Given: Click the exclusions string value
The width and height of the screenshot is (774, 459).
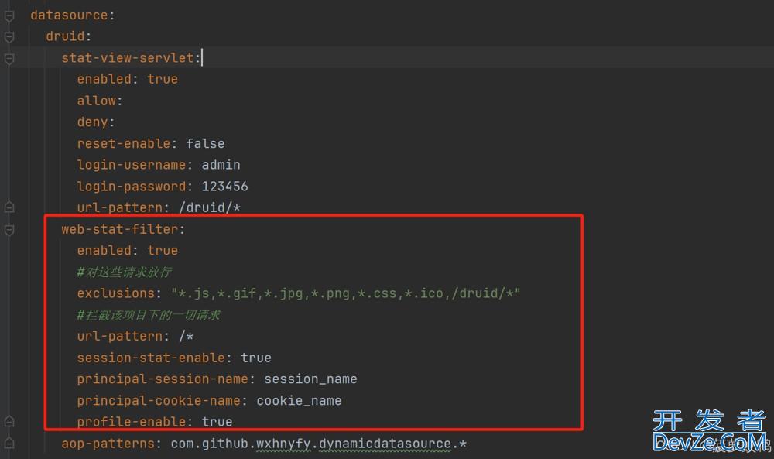Looking at the screenshot, I should [x=345, y=293].
